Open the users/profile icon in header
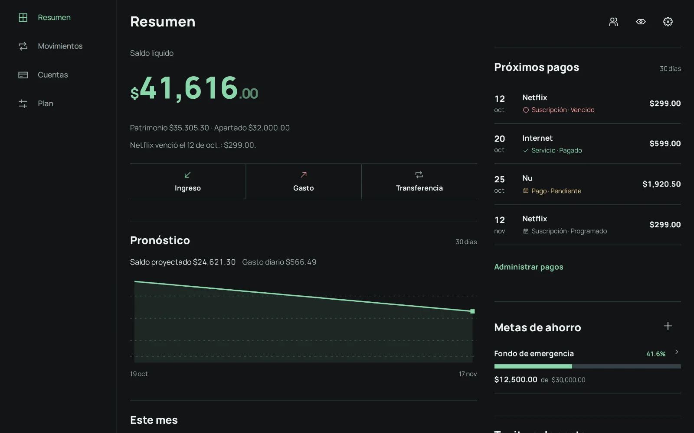This screenshot has height=433, width=694. tap(613, 22)
